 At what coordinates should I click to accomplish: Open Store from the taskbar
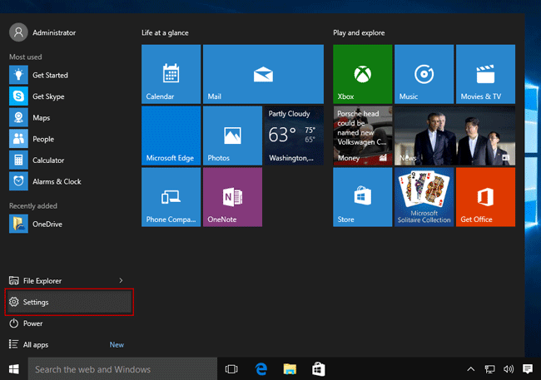pos(319,369)
